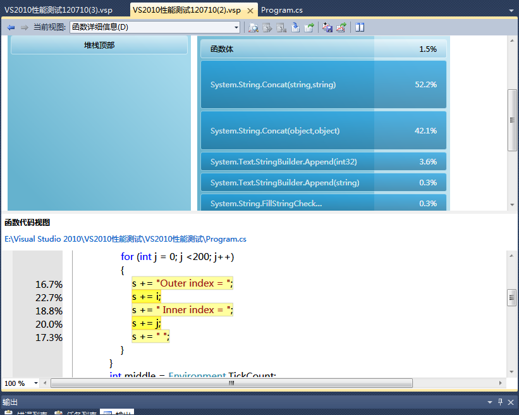Open tab list dropdown arrow at top right
519x415 pixels.
[x=511, y=11]
